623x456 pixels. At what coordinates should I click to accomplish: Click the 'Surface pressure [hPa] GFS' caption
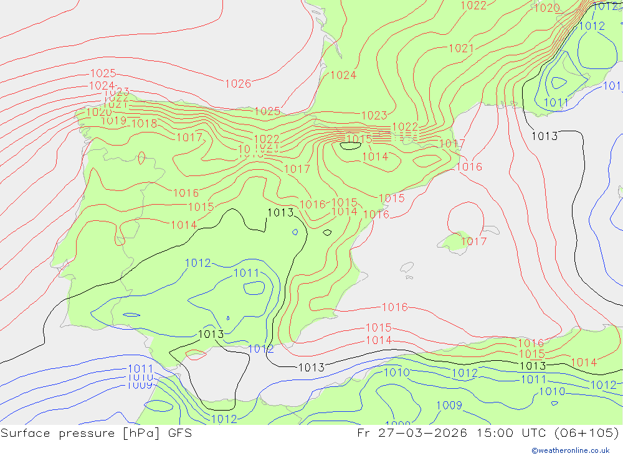pyautogui.click(x=96, y=433)
